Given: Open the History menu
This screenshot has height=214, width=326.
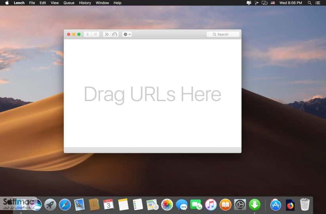Looking at the screenshot, I should [85, 3].
